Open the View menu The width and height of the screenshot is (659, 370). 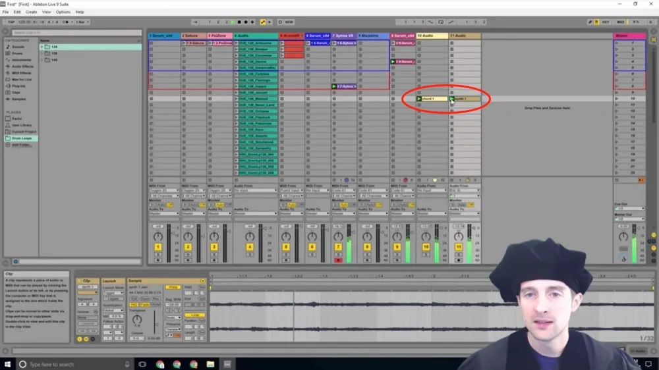coord(46,12)
